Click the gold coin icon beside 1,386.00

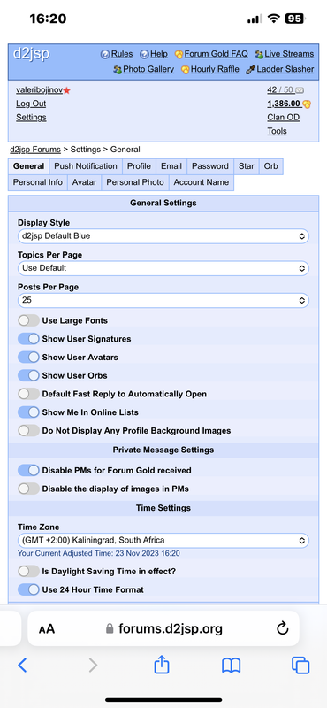307,104
